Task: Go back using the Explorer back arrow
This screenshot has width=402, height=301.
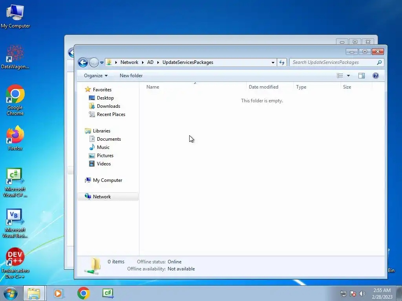Action: (83, 62)
